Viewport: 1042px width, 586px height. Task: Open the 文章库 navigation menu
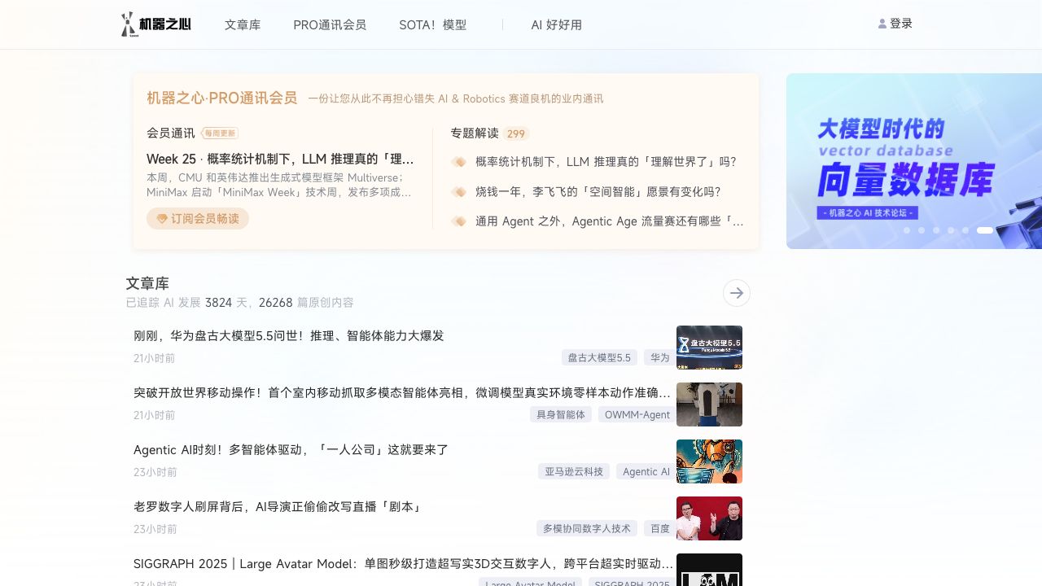point(243,25)
